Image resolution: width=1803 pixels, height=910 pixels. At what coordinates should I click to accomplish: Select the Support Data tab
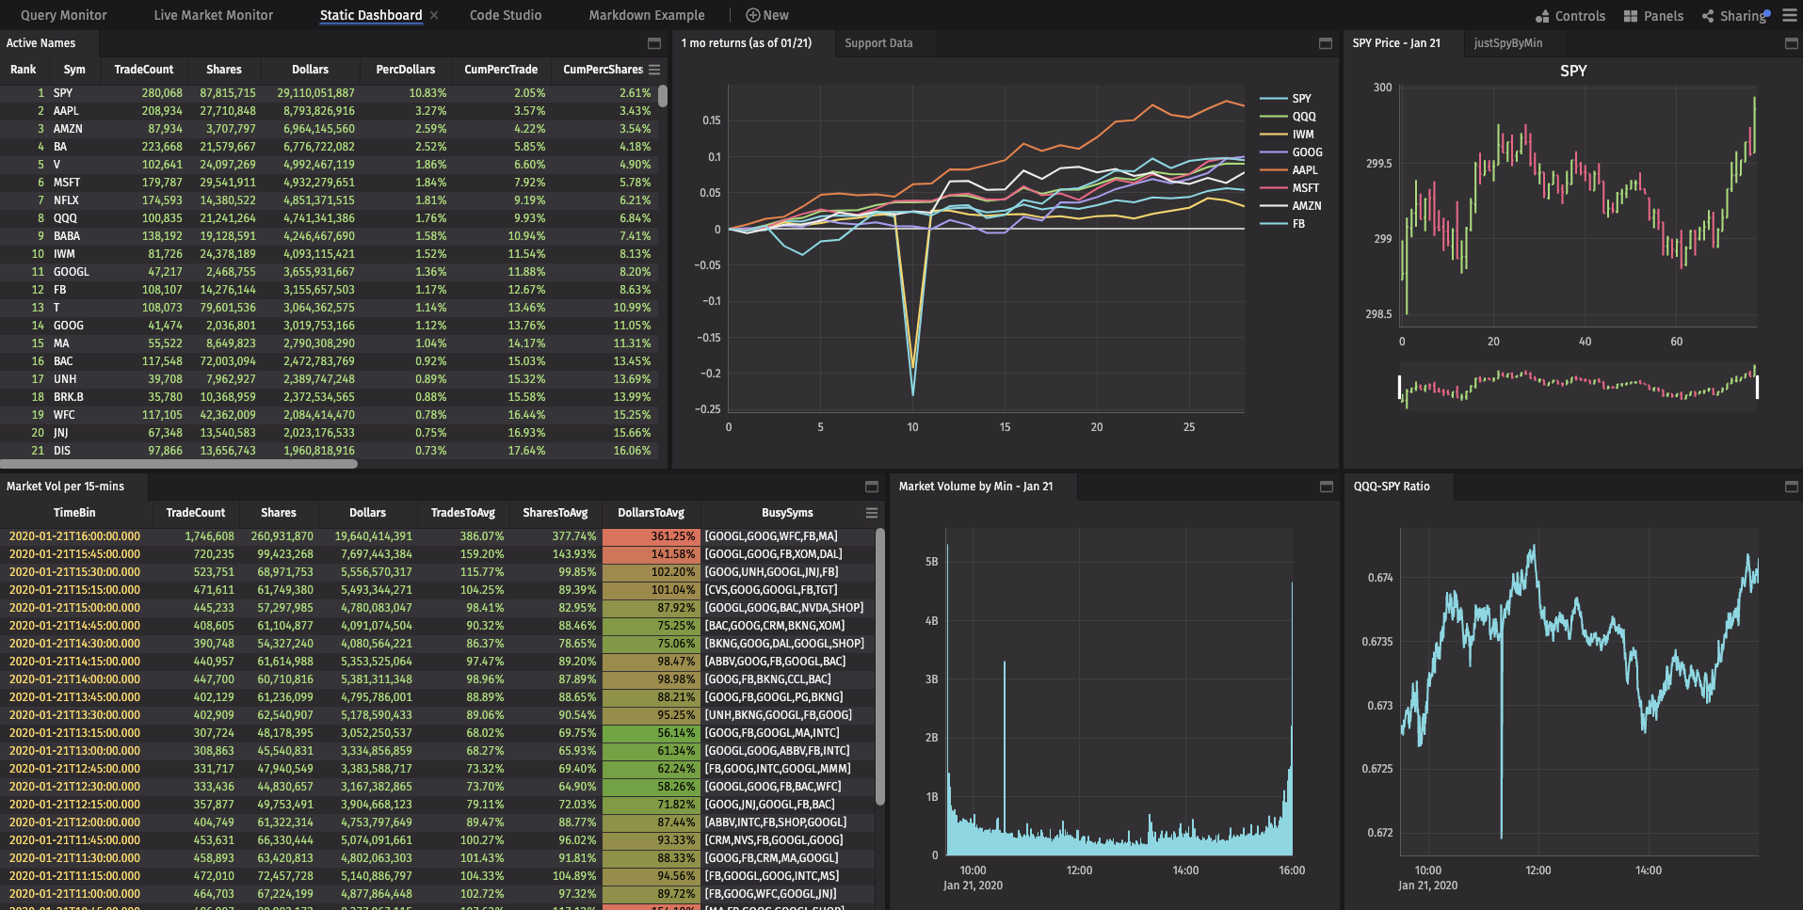pyautogui.click(x=878, y=43)
